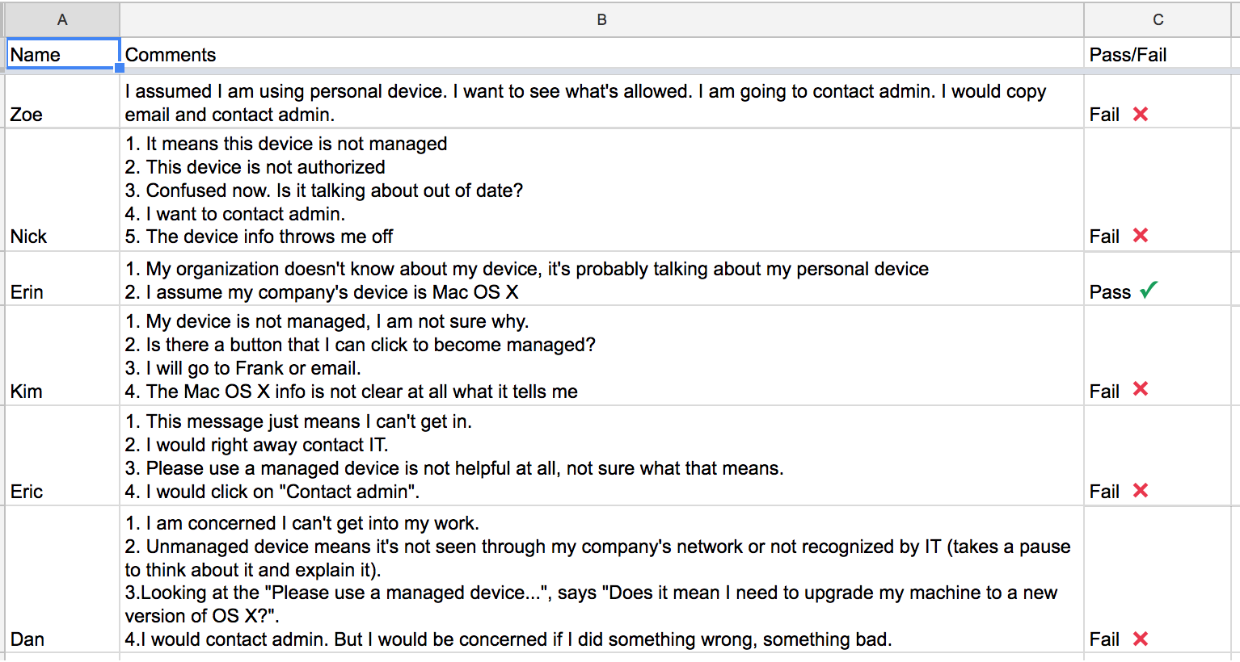Select Eric's comments cell
Image resolution: width=1240 pixels, height=662 pixels.
[602, 456]
